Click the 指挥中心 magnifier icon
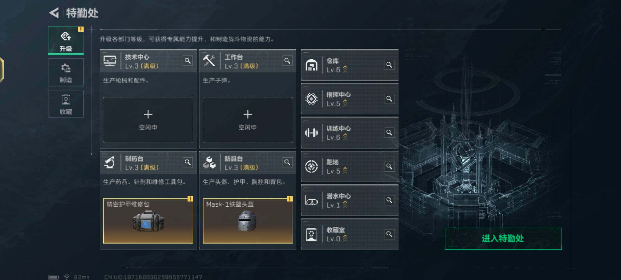The image size is (621, 280). (x=389, y=99)
